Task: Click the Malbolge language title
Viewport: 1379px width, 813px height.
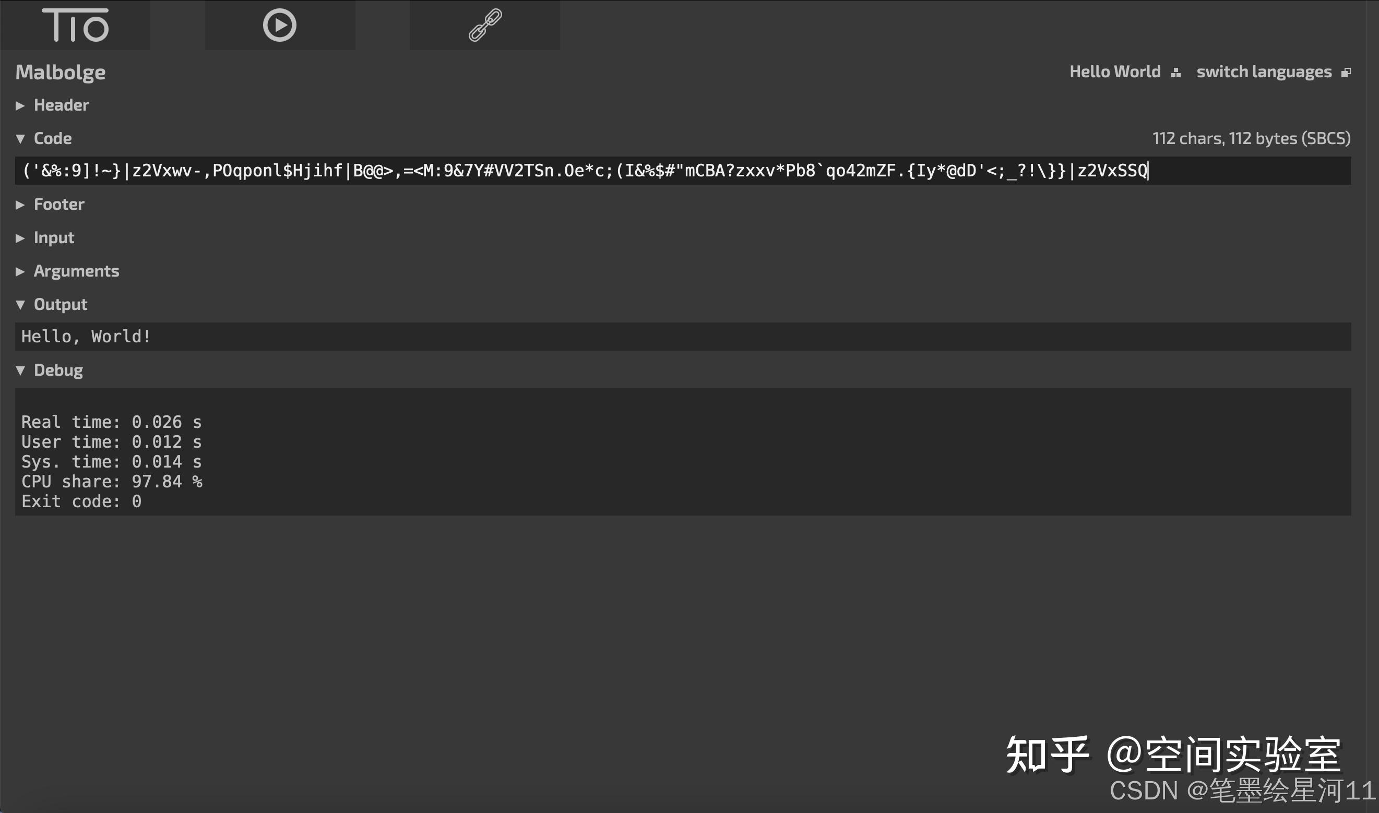Action: click(x=61, y=72)
